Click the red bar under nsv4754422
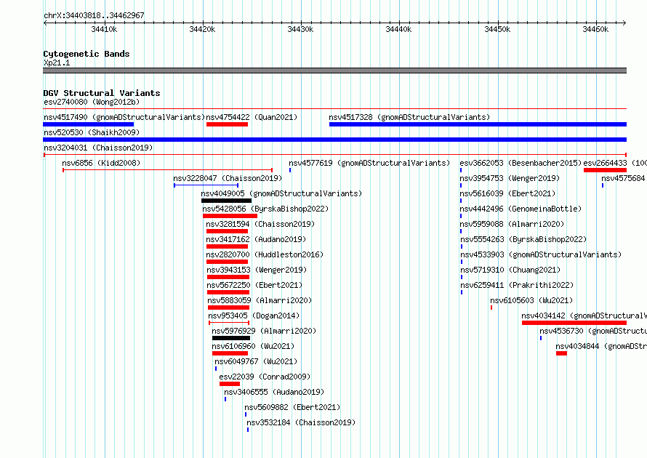 [x=227, y=124]
